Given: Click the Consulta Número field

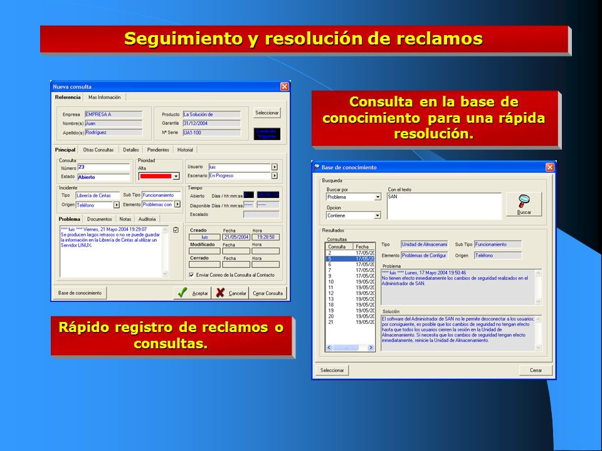Looking at the screenshot, I should [x=103, y=167].
